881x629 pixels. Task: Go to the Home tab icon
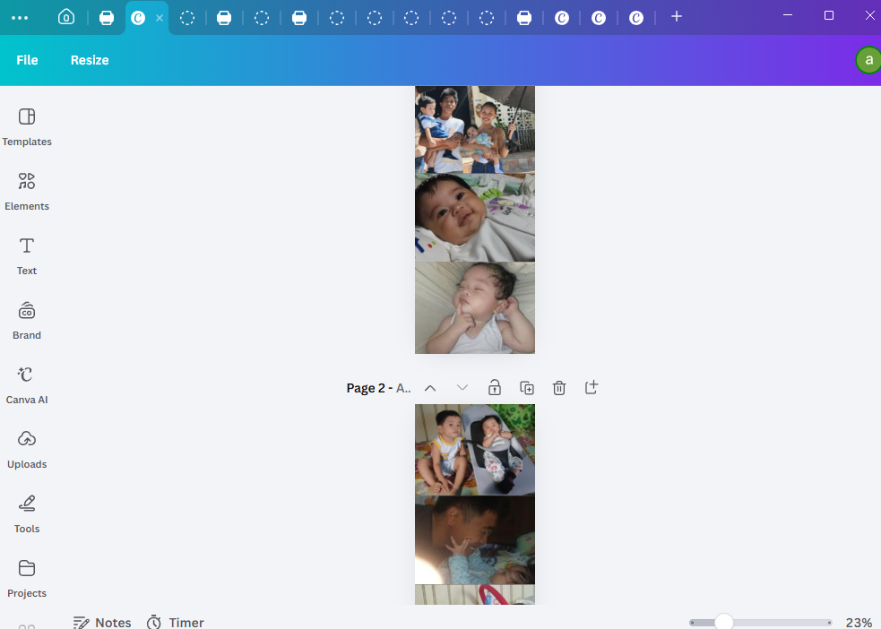coord(66,17)
